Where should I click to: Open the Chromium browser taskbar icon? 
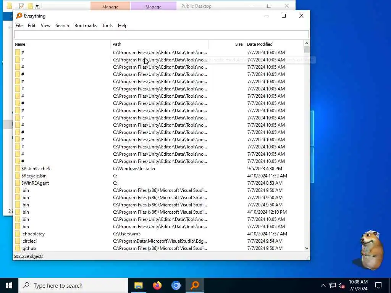click(176, 285)
